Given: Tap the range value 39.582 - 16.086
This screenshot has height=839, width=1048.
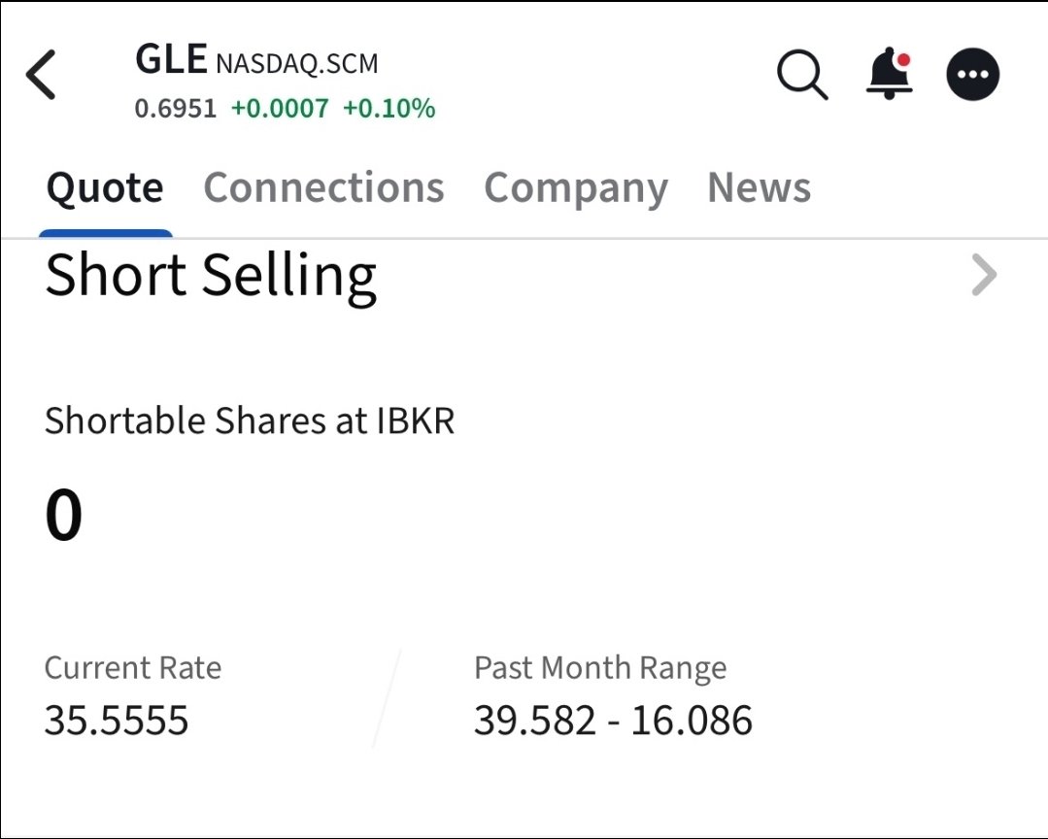Looking at the screenshot, I should point(613,721).
